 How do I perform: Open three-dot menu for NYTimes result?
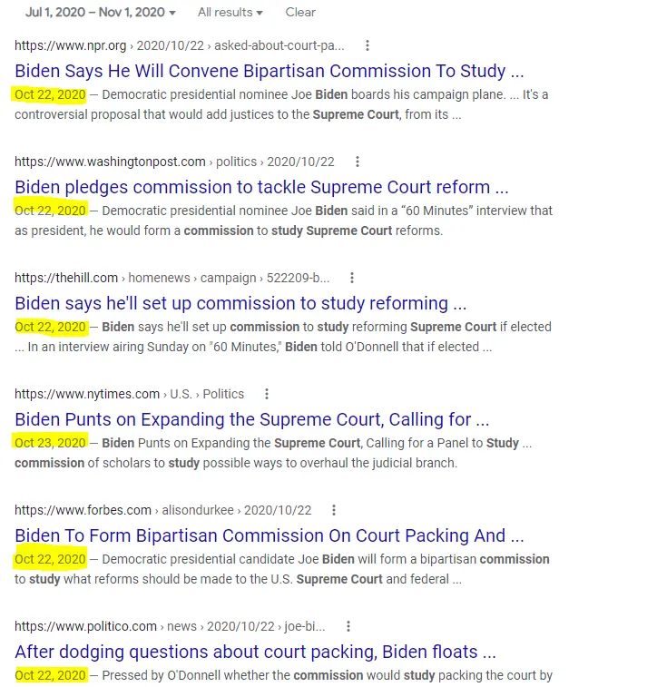click(x=267, y=394)
